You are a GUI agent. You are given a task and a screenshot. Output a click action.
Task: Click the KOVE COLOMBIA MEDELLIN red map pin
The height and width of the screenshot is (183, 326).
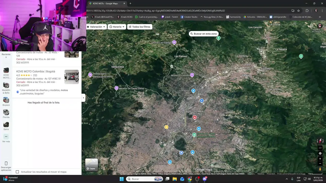click(195, 117)
